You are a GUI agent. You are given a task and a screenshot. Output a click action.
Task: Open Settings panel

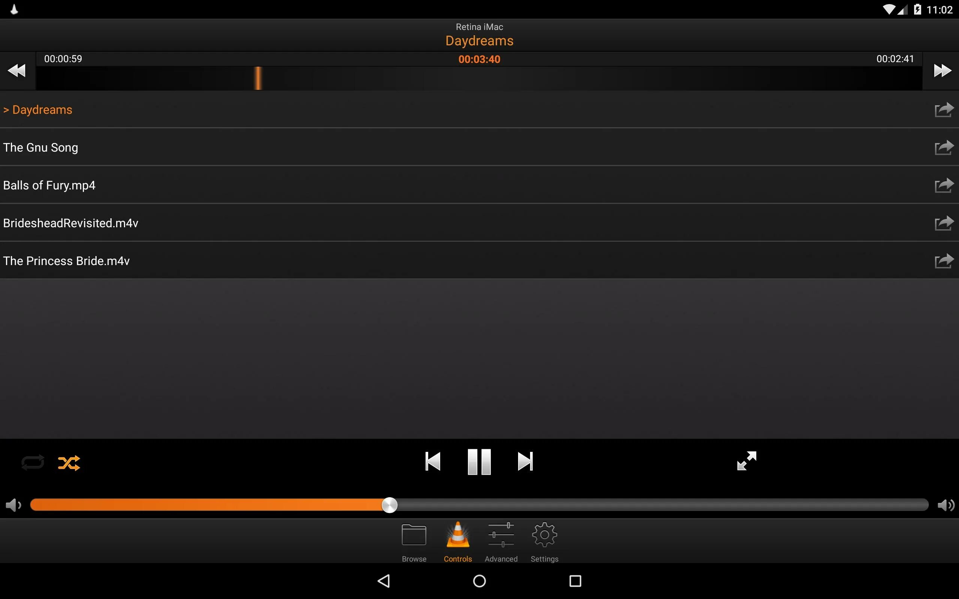[x=545, y=542]
